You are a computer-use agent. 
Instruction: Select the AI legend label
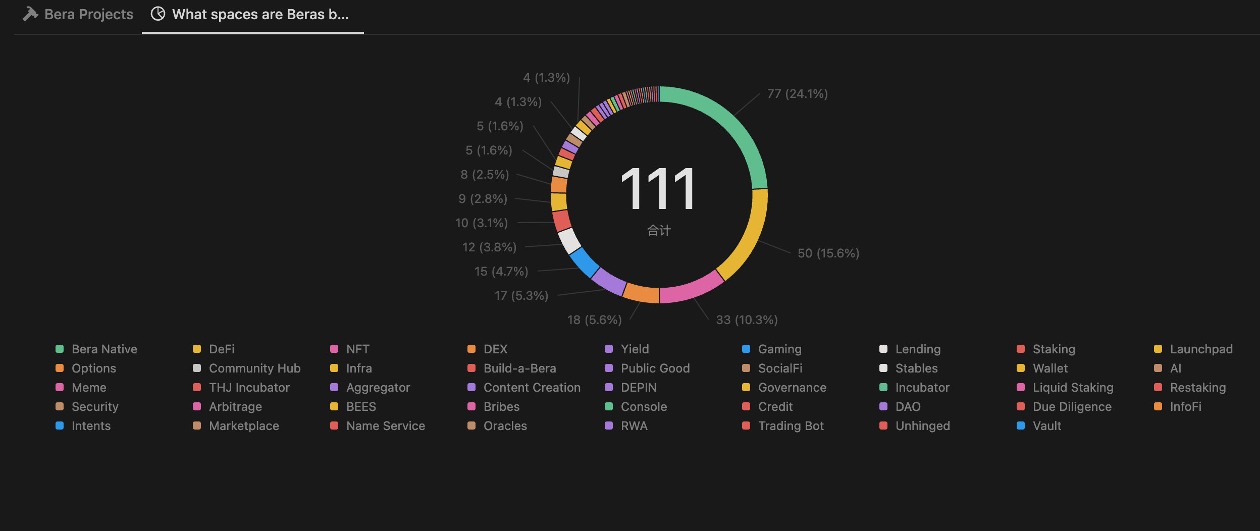[x=1176, y=368]
